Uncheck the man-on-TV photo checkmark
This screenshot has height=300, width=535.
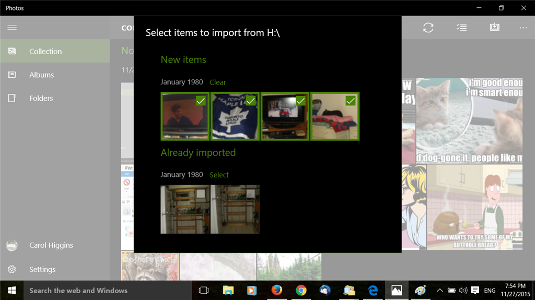tap(201, 101)
